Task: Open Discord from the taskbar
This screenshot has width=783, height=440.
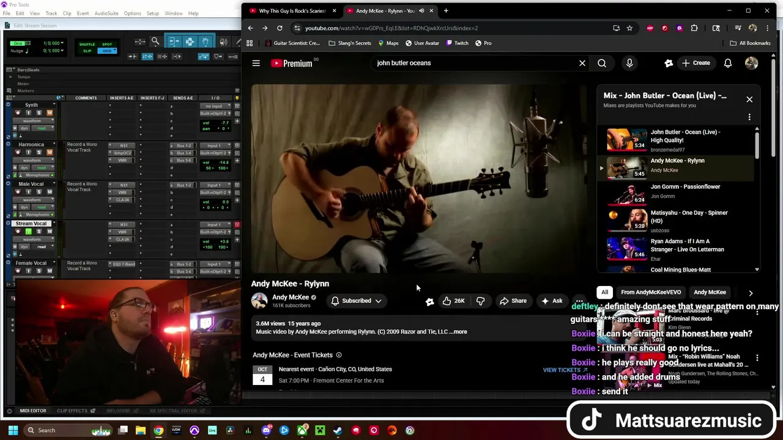Action: pyautogui.click(x=266, y=430)
